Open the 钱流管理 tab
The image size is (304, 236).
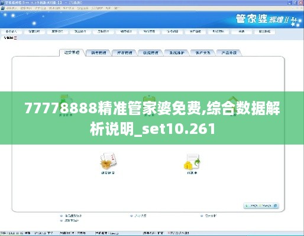[x=151, y=53]
